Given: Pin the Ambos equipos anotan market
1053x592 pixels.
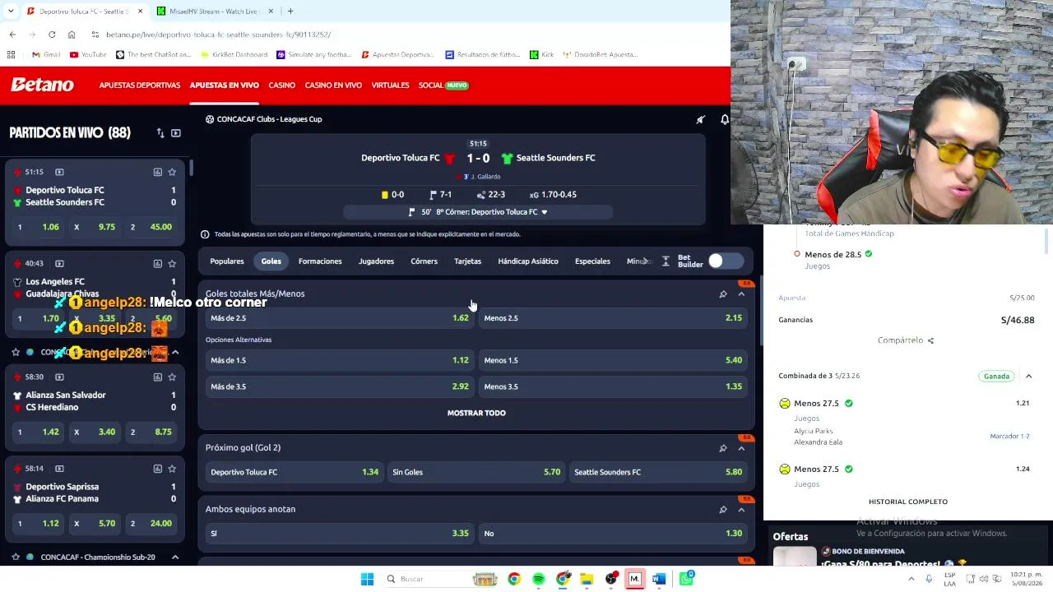Looking at the screenshot, I should [723, 509].
